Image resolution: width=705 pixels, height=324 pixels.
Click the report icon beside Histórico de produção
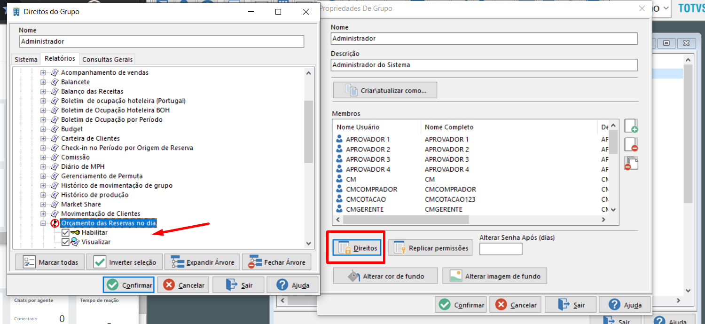point(55,195)
